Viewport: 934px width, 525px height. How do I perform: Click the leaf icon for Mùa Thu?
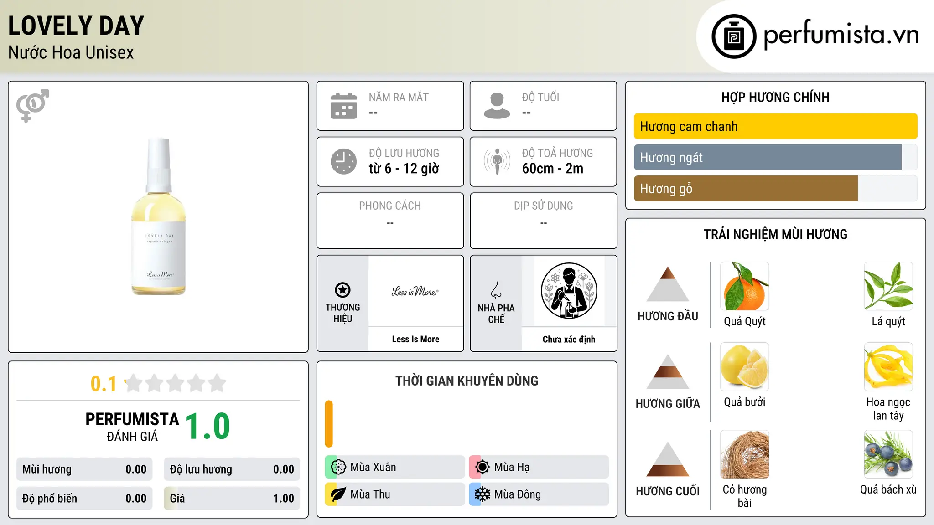pos(338,494)
